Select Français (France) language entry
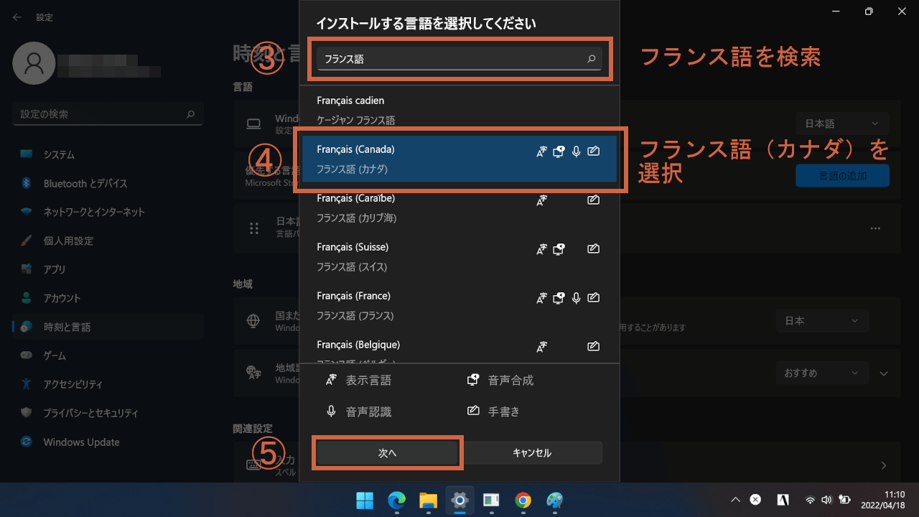 pyautogui.click(x=459, y=305)
